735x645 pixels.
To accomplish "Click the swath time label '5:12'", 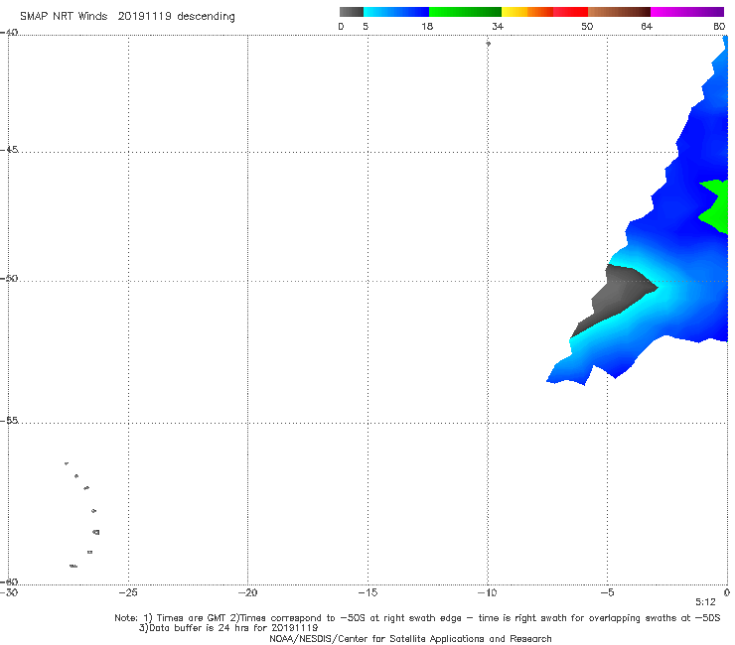I will point(705,602).
